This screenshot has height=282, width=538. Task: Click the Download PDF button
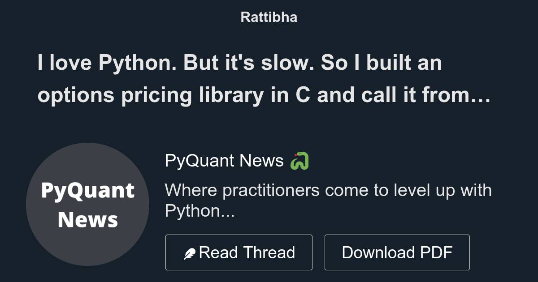pos(397,252)
